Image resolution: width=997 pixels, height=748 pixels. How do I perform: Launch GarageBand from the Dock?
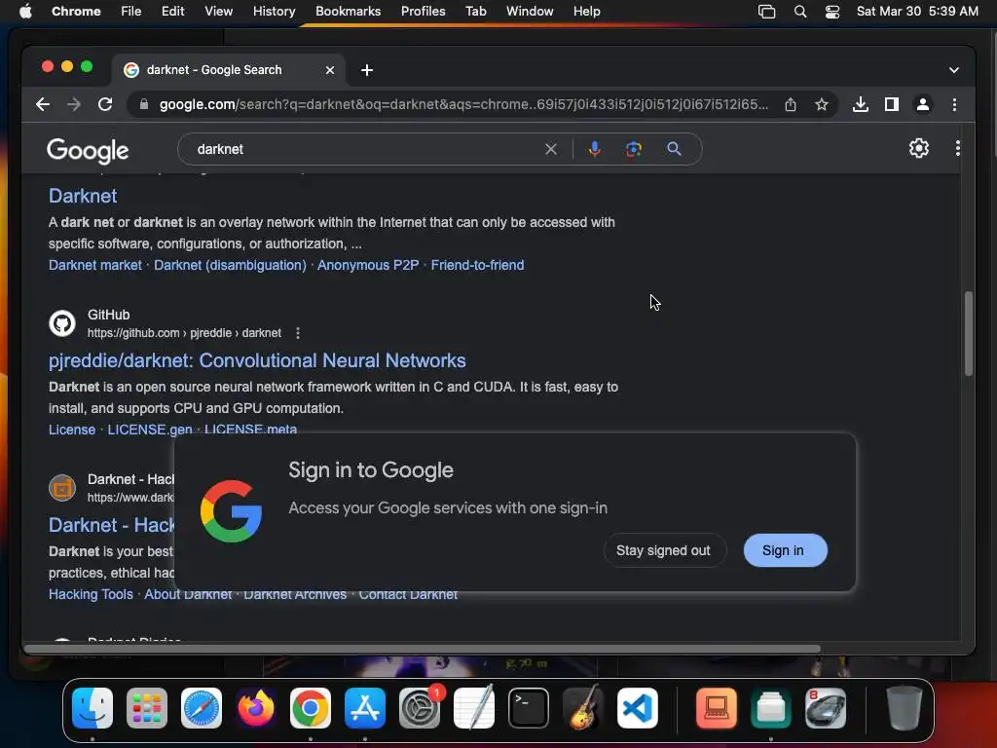click(x=583, y=707)
